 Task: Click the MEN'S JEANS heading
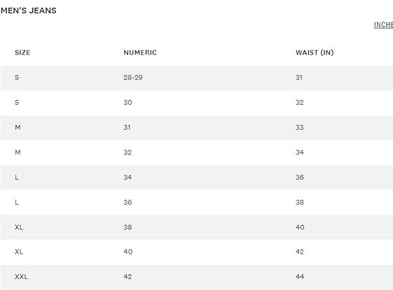pos(29,10)
